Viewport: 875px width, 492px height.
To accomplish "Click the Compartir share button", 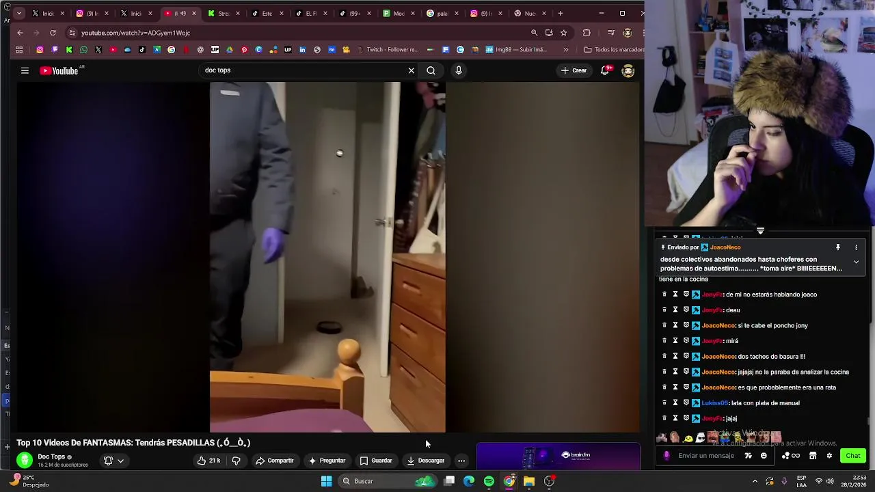I will 275,461.
